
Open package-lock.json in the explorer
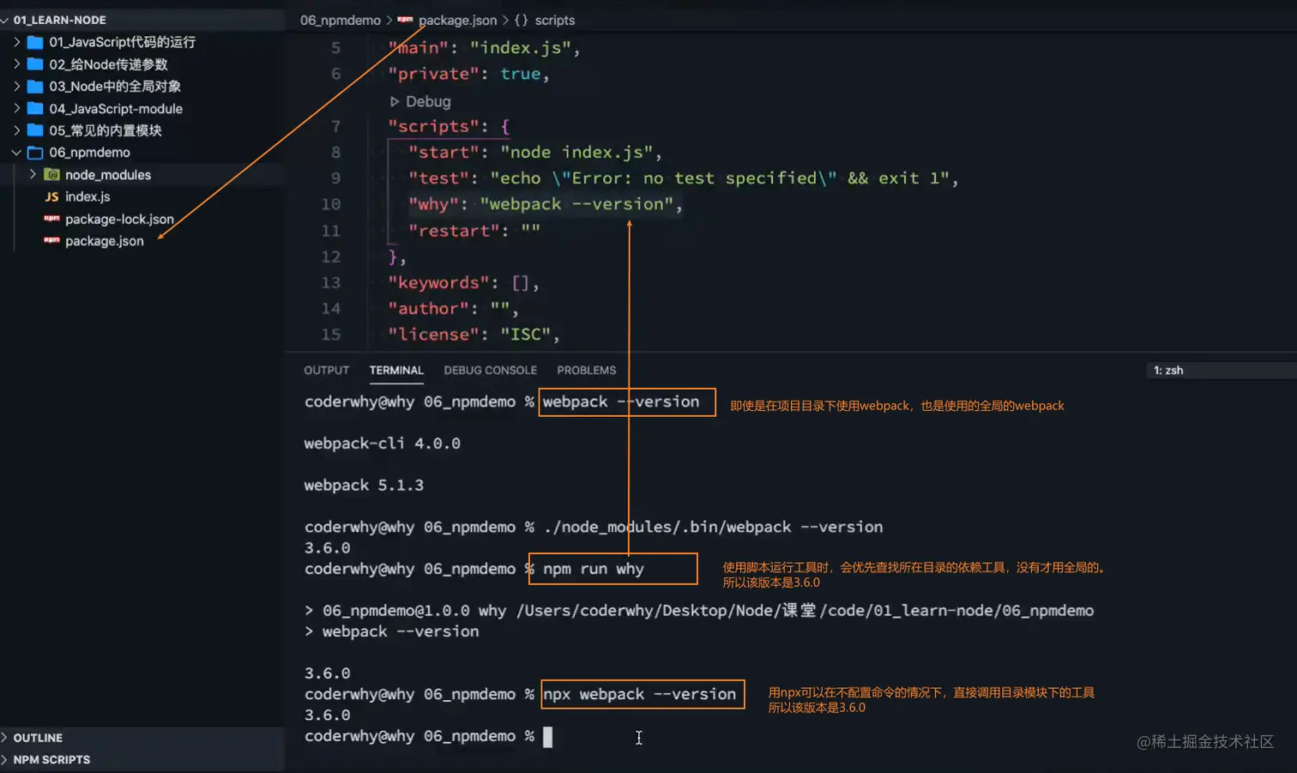pyautogui.click(x=119, y=219)
